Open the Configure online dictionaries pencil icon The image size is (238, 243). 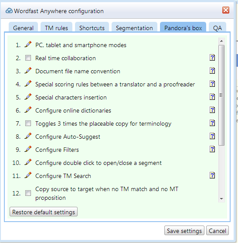(28, 110)
